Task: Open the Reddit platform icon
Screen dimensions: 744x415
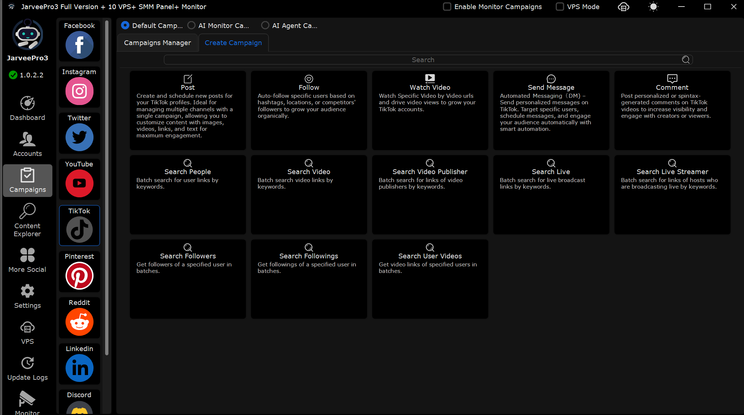Action: pyautogui.click(x=79, y=322)
